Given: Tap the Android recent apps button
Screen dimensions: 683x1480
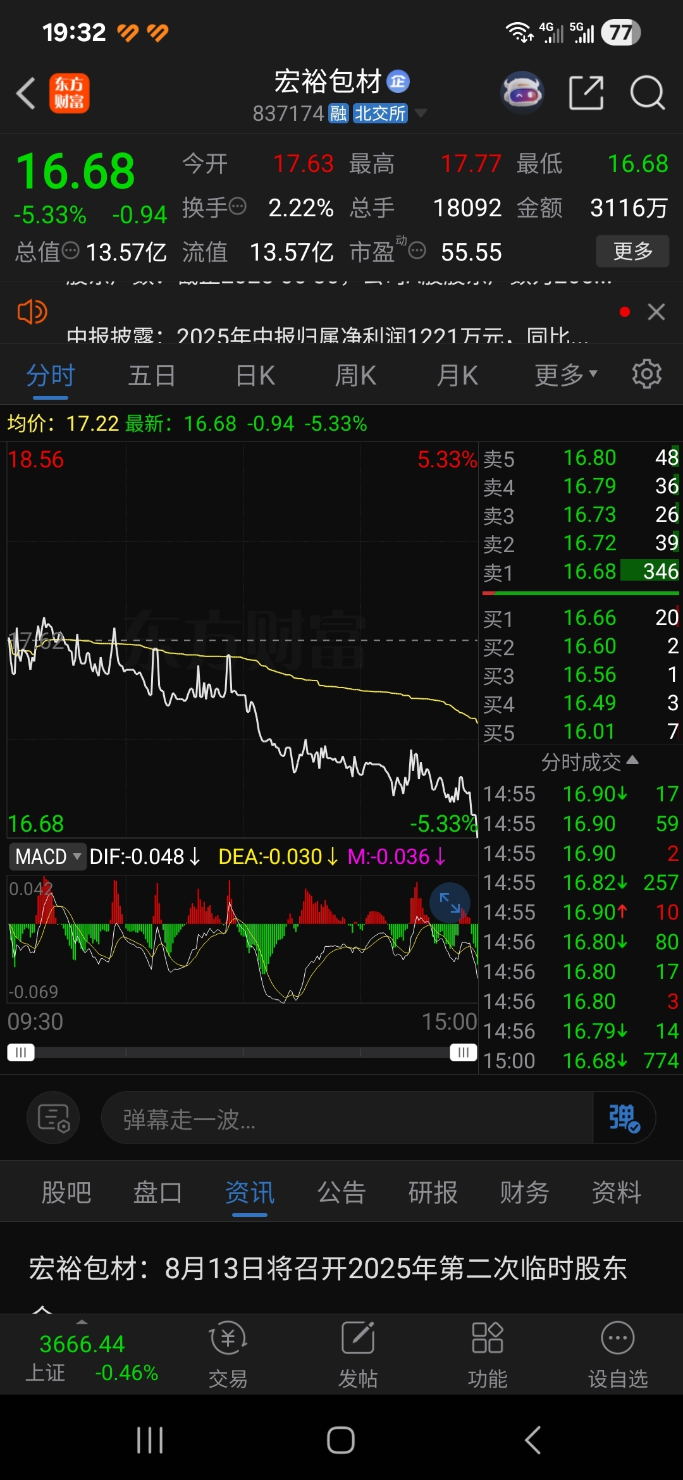Looking at the screenshot, I should click(150, 1440).
